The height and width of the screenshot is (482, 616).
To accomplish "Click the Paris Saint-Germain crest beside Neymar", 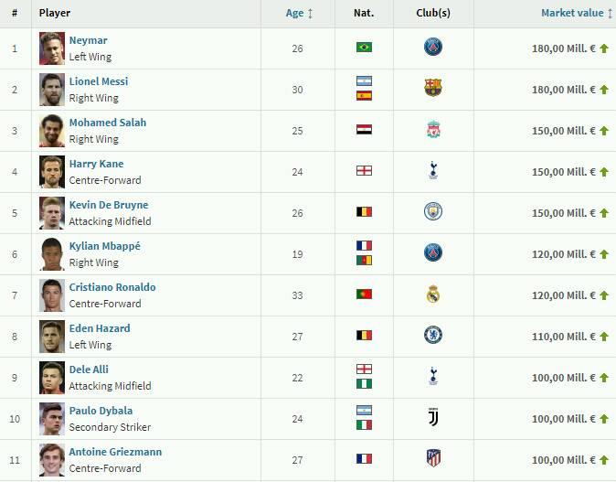I will (433, 48).
